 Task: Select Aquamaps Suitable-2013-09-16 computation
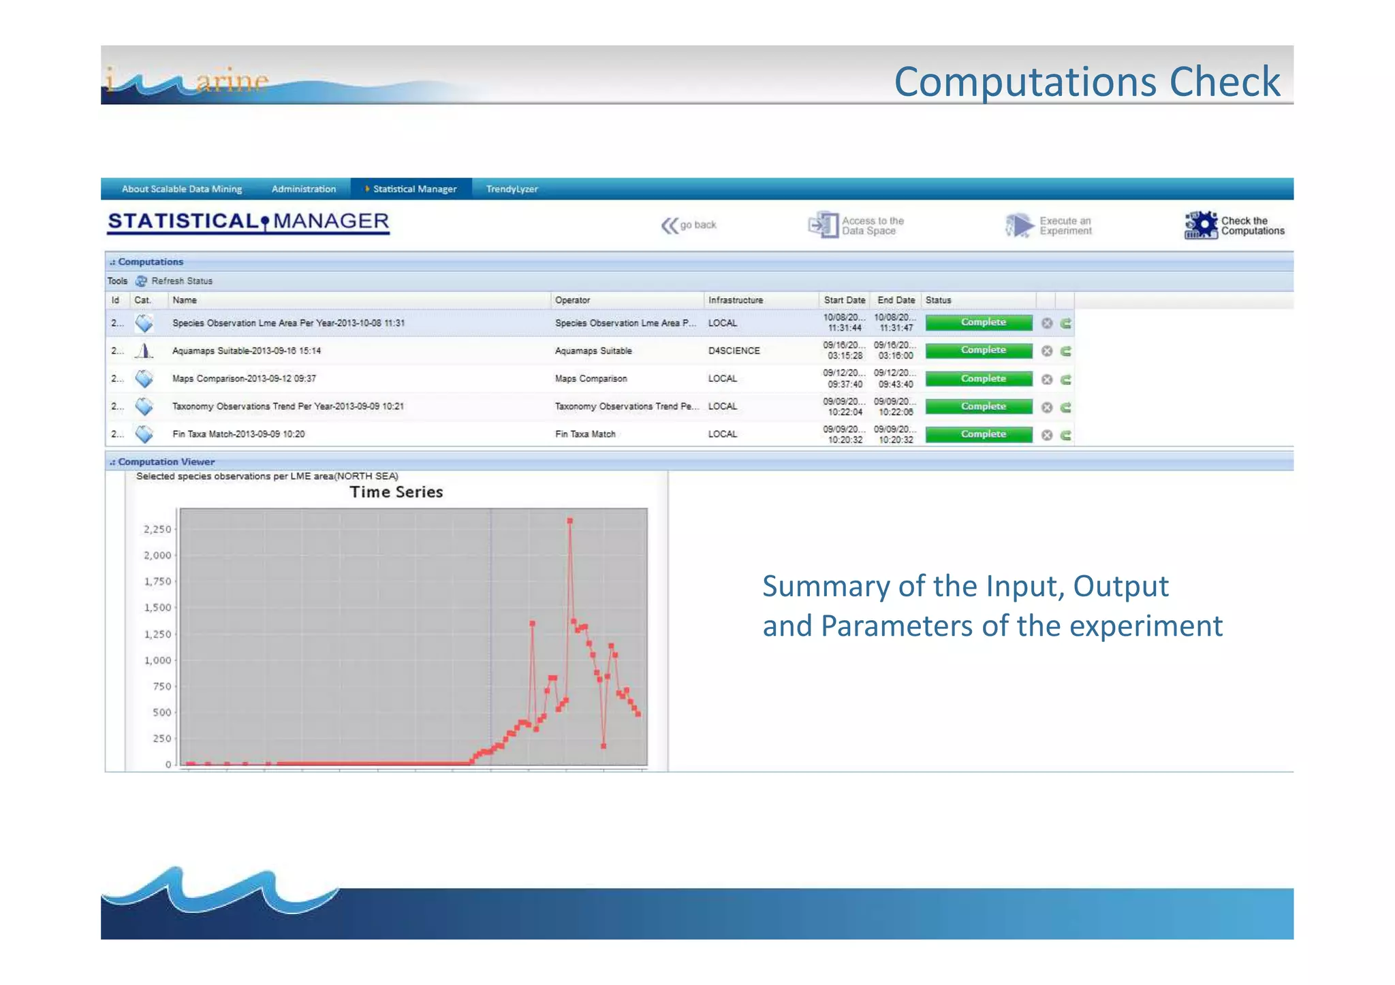click(247, 351)
